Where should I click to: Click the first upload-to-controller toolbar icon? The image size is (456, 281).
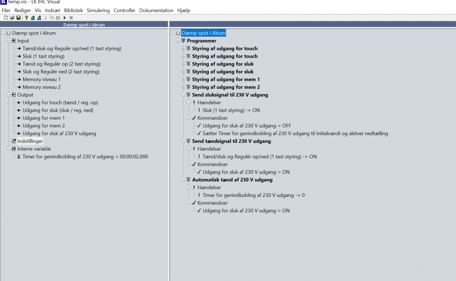click(33, 18)
